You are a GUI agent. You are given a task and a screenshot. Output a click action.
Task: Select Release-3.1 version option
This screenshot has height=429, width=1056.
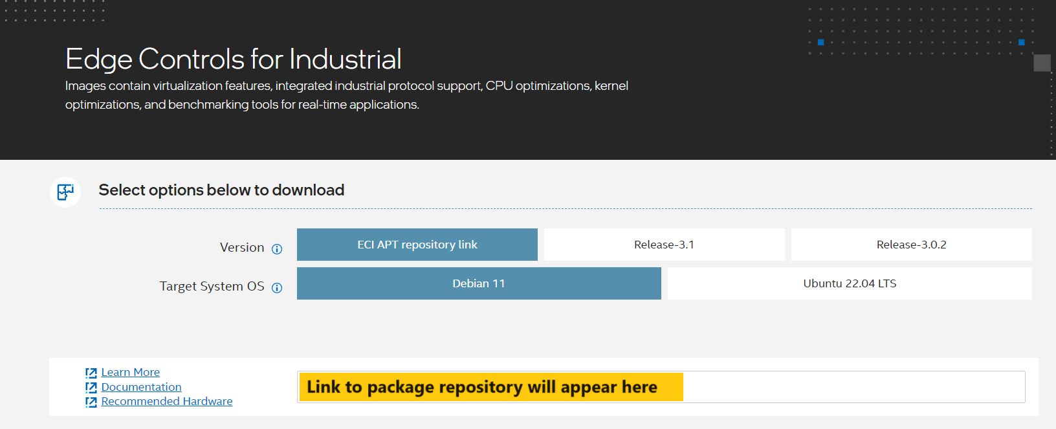[665, 245]
